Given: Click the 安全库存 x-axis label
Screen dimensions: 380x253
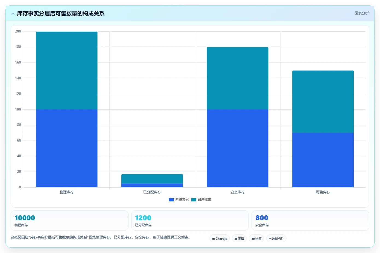Looking at the screenshot, I should click(x=238, y=192).
